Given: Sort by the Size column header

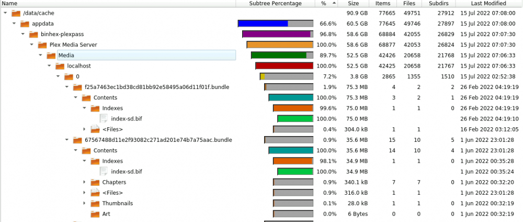Looking at the screenshot, I should coord(353,3).
